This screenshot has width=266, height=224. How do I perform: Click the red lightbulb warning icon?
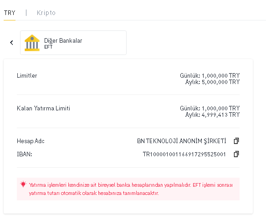point(23,184)
